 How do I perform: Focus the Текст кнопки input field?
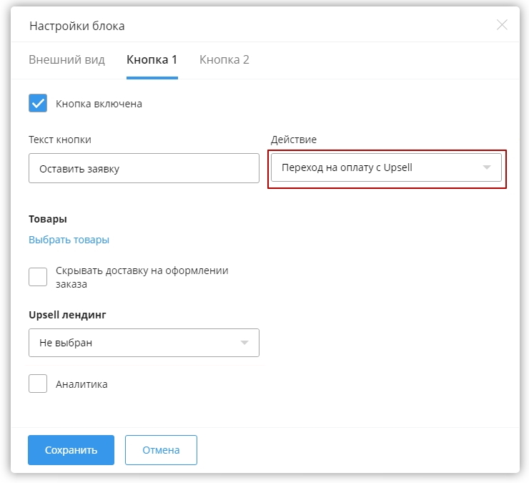(144, 169)
